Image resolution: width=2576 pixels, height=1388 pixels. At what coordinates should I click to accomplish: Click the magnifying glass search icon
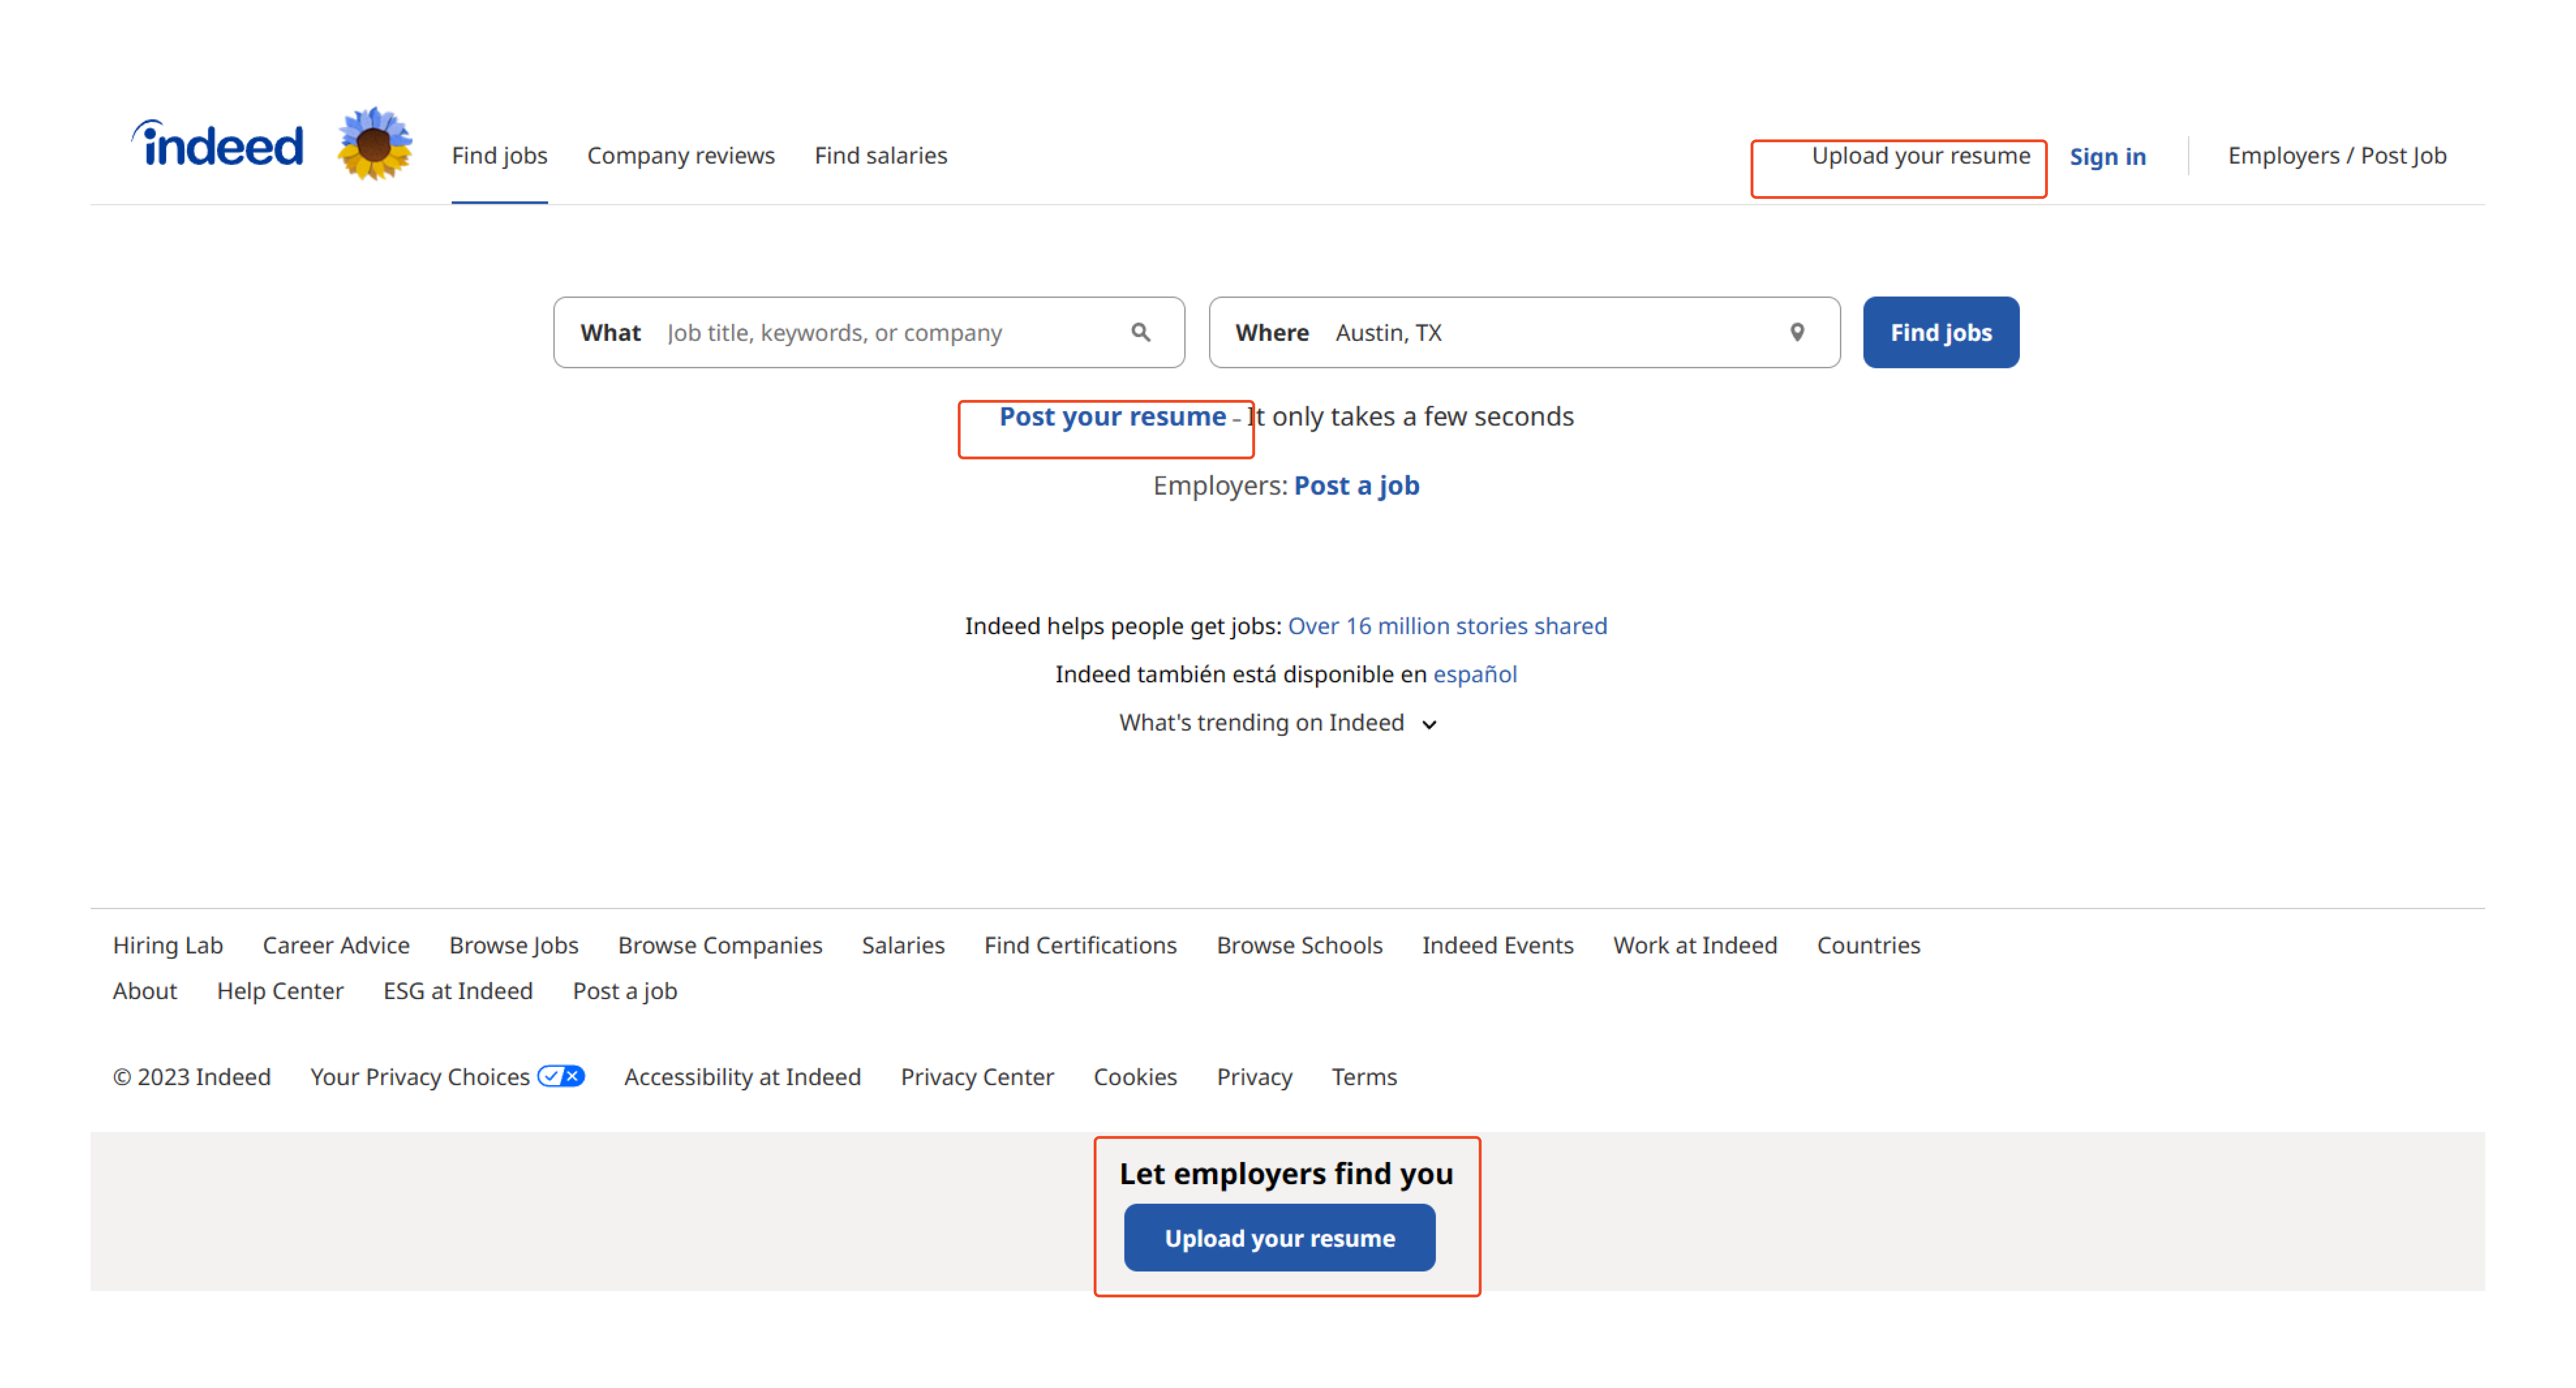(x=1140, y=332)
